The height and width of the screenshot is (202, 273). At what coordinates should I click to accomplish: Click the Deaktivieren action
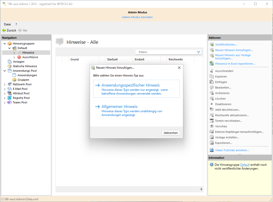point(223,104)
